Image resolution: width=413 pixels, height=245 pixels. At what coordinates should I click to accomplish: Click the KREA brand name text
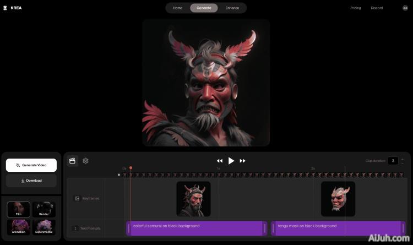tap(16, 8)
